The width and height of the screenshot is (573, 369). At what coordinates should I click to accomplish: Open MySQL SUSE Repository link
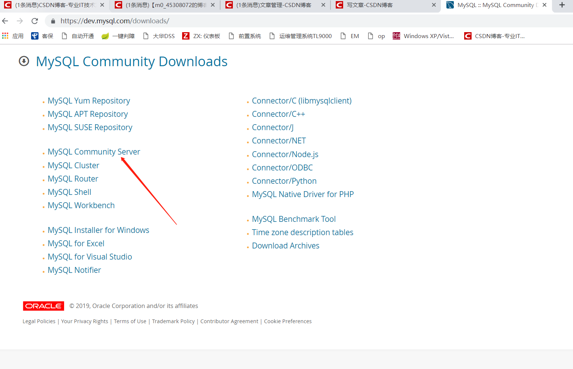(90, 128)
